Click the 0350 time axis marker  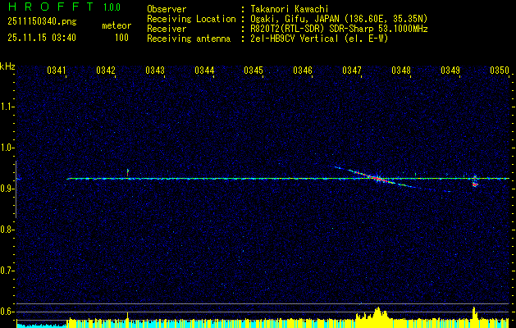(x=500, y=71)
